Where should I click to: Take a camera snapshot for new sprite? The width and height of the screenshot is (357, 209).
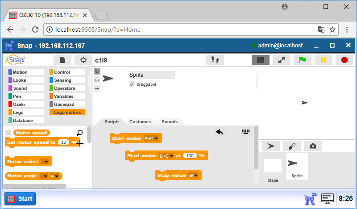[313, 146]
